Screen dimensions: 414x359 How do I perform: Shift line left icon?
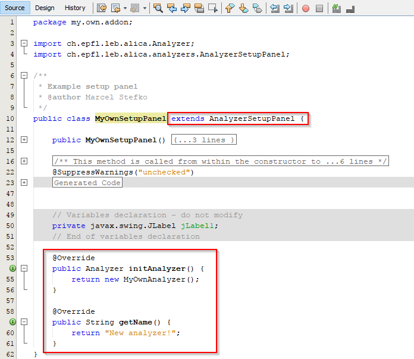[275, 8]
